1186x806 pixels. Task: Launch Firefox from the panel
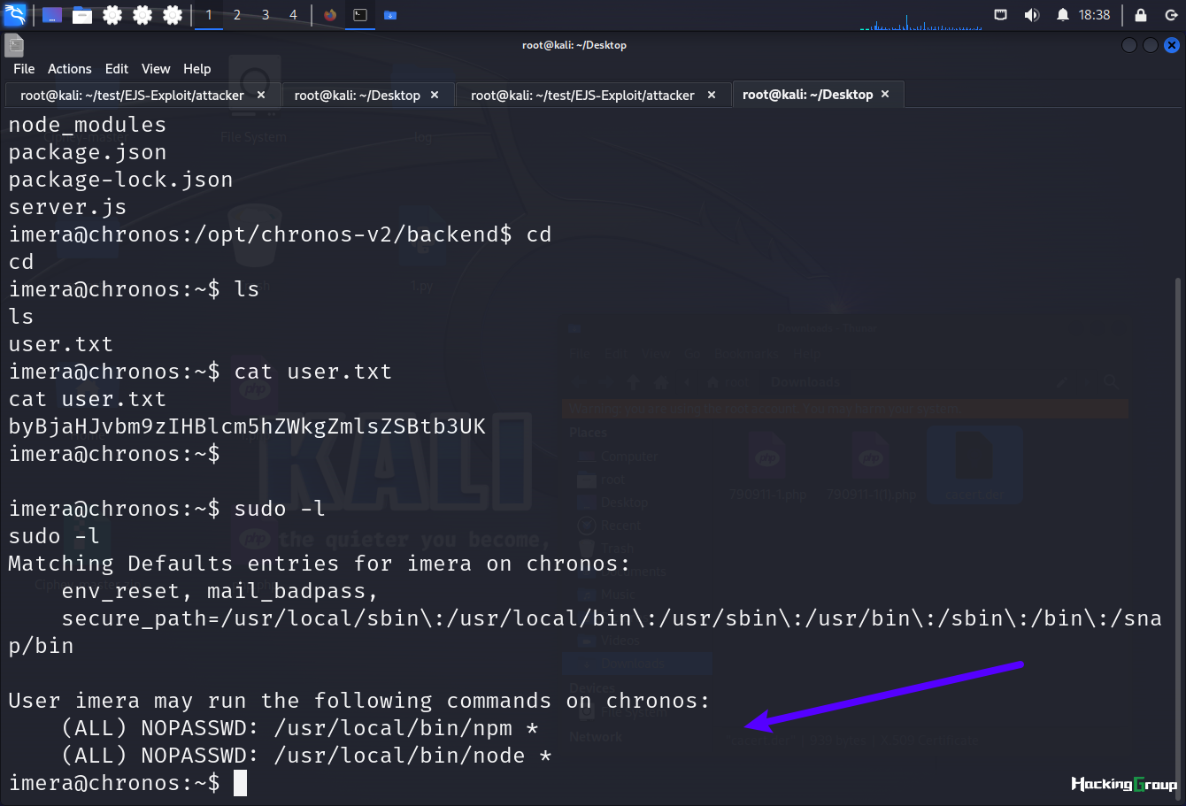[330, 15]
